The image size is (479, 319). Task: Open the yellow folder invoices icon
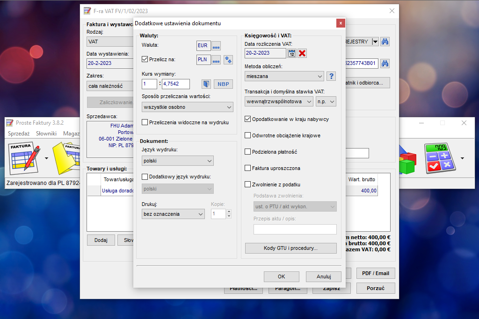(x=66, y=158)
